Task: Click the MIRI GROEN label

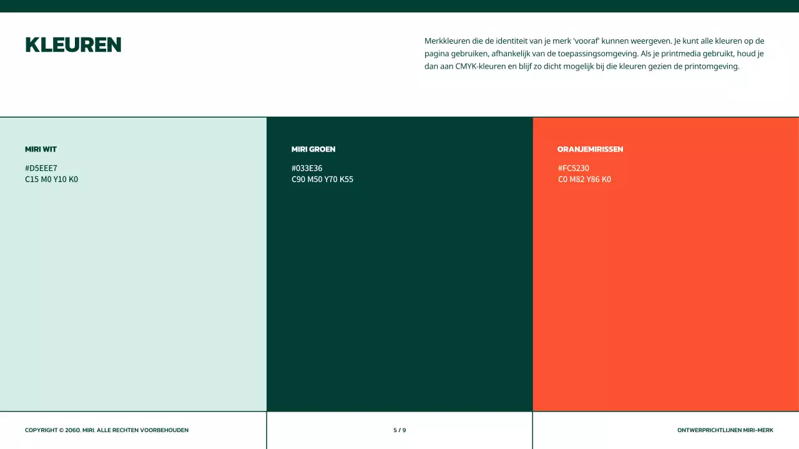Action: coord(313,149)
